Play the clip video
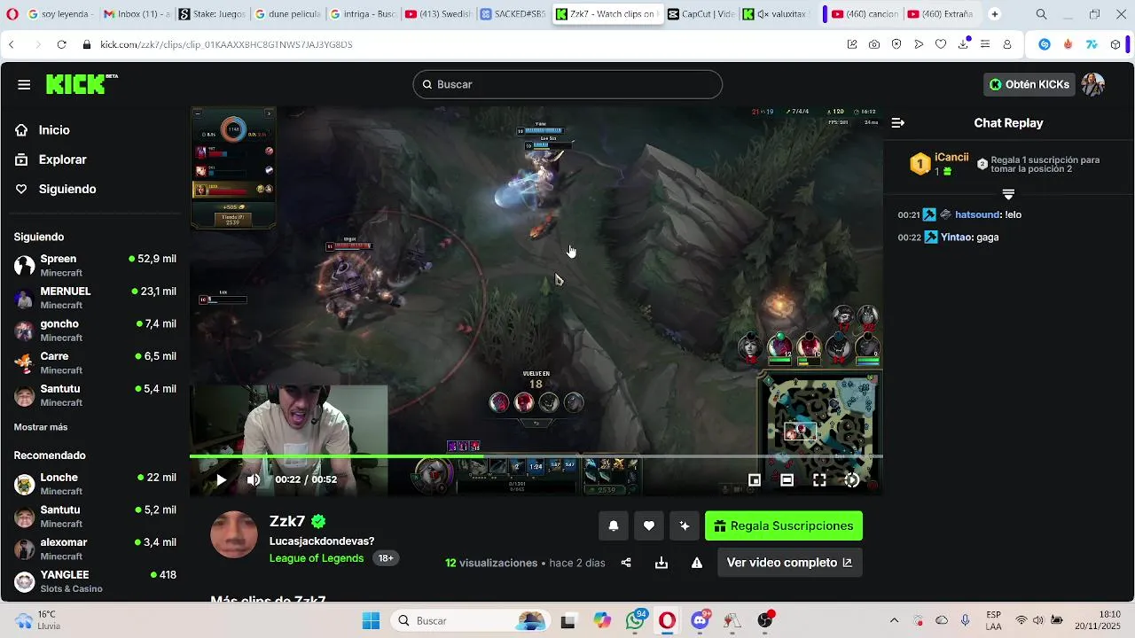The height and width of the screenshot is (638, 1135). click(221, 480)
